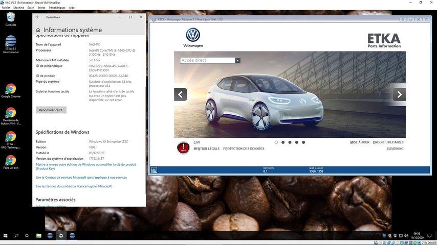Switch to first ETKA taskbar globe icon
The height and width of the screenshot is (245, 437).
click(50, 235)
